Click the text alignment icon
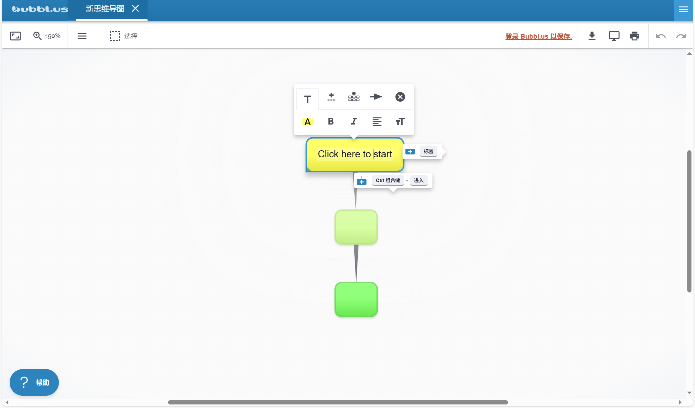 (x=377, y=121)
